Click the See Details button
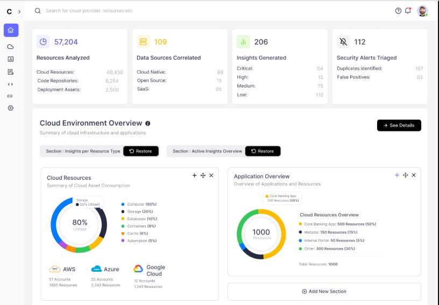Image resolution: width=439 pixels, height=305 pixels. click(x=399, y=125)
